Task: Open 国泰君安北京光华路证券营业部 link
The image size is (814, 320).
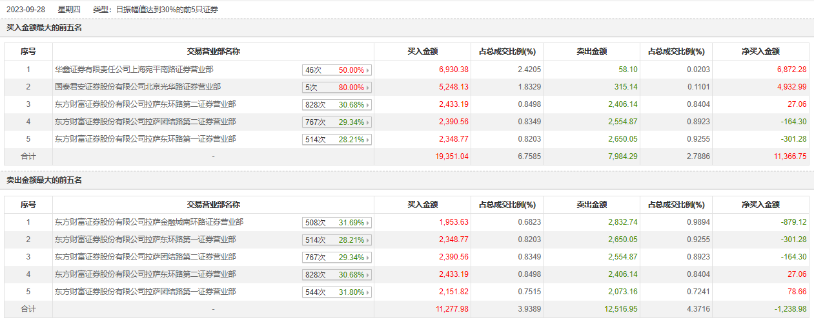Action: click(x=137, y=87)
